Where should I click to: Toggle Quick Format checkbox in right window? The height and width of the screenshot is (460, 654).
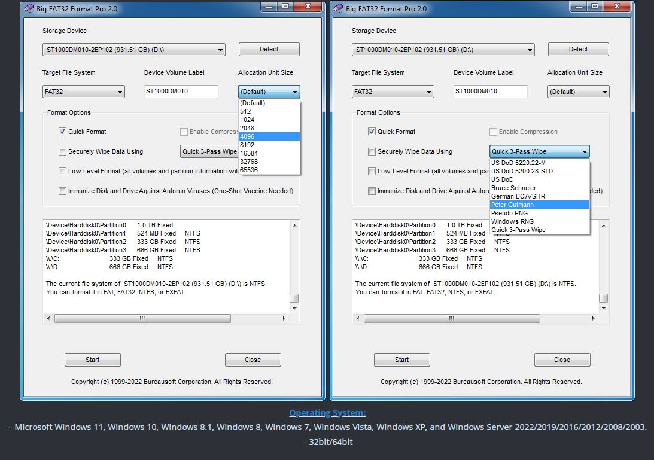[372, 132]
